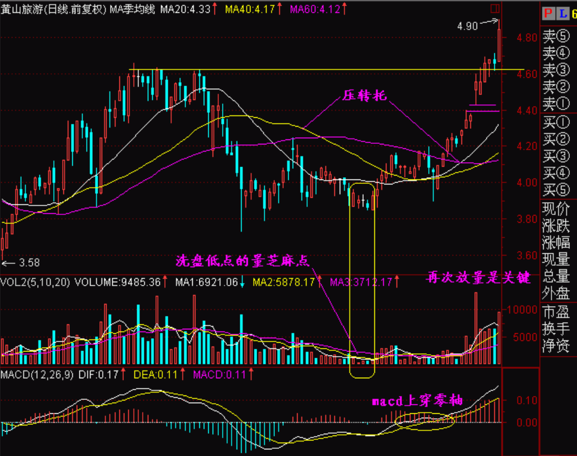Click the small red window icon above chart
The image size is (577, 456).
point(495,8)
